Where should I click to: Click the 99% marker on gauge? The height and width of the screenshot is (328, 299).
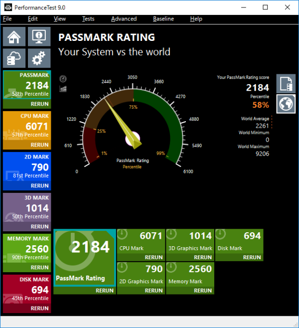(x=160, y=154)
